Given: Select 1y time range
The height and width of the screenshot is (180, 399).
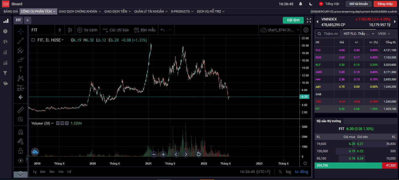Looking at the screenshot, I should 35,172.
